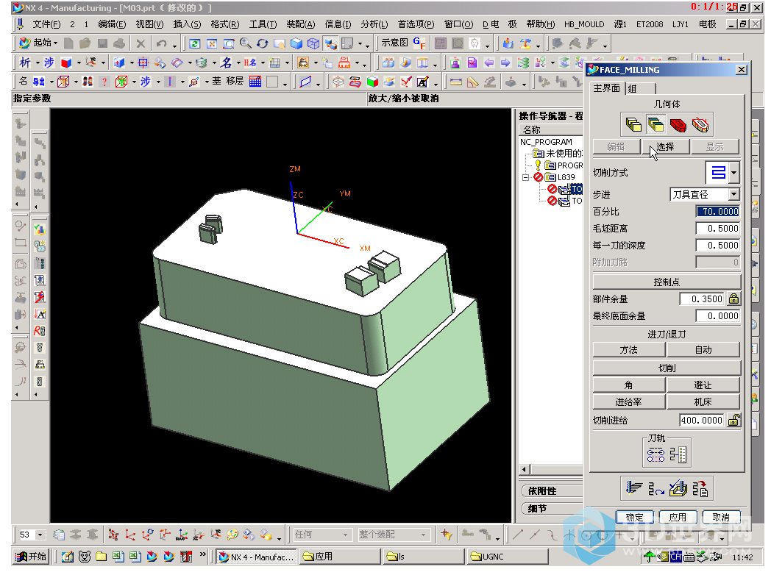Viewport: 771px width, 575px height.
Task: Click the measure distance ruler icon
Action: tap(456, 82)
